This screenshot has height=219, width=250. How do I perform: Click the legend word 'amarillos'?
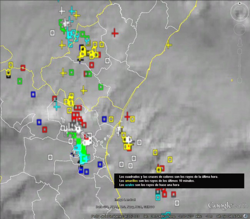[x=131, y=181]
